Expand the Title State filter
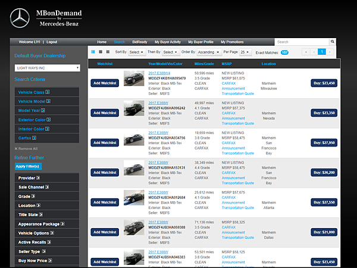 [47, 214]
